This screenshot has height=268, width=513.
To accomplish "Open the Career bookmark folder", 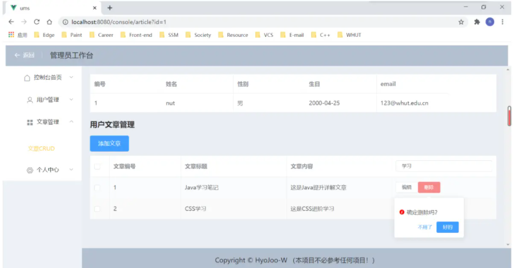I will (x=101, y=35).
